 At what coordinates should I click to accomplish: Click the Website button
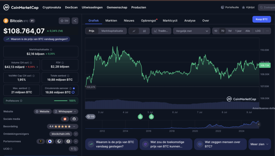[x=43, y=112]
